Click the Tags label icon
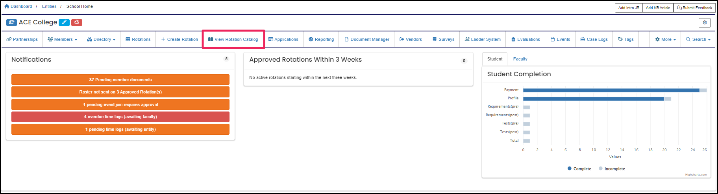 (620, 39)
